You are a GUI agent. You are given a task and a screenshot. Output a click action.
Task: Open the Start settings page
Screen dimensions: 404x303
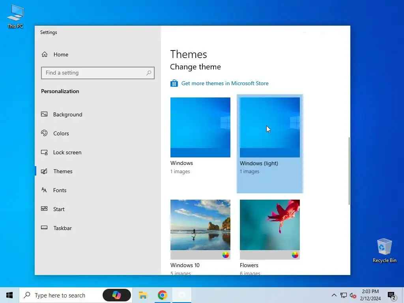coord(98,209)
